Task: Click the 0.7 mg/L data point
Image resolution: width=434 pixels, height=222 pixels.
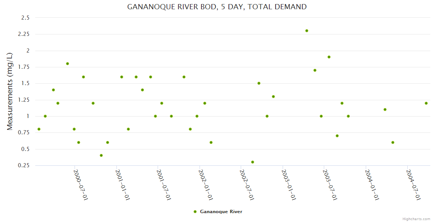Action: [x=337, y=136]
